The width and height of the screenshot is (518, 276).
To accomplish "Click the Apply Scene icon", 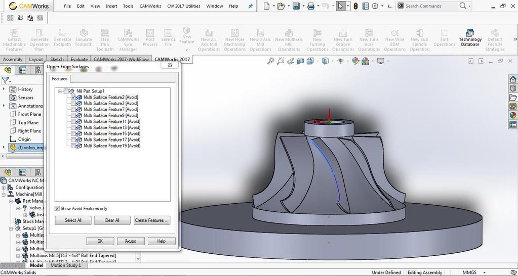I will coord(366,61).
